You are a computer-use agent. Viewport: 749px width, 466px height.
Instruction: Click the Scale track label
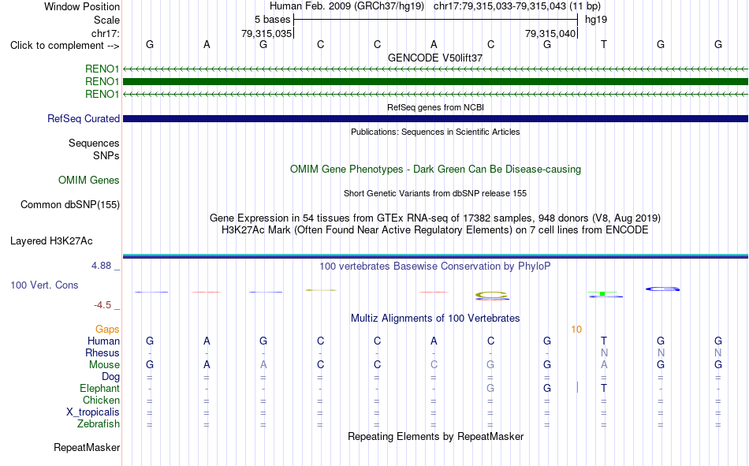tap(106, 20)
